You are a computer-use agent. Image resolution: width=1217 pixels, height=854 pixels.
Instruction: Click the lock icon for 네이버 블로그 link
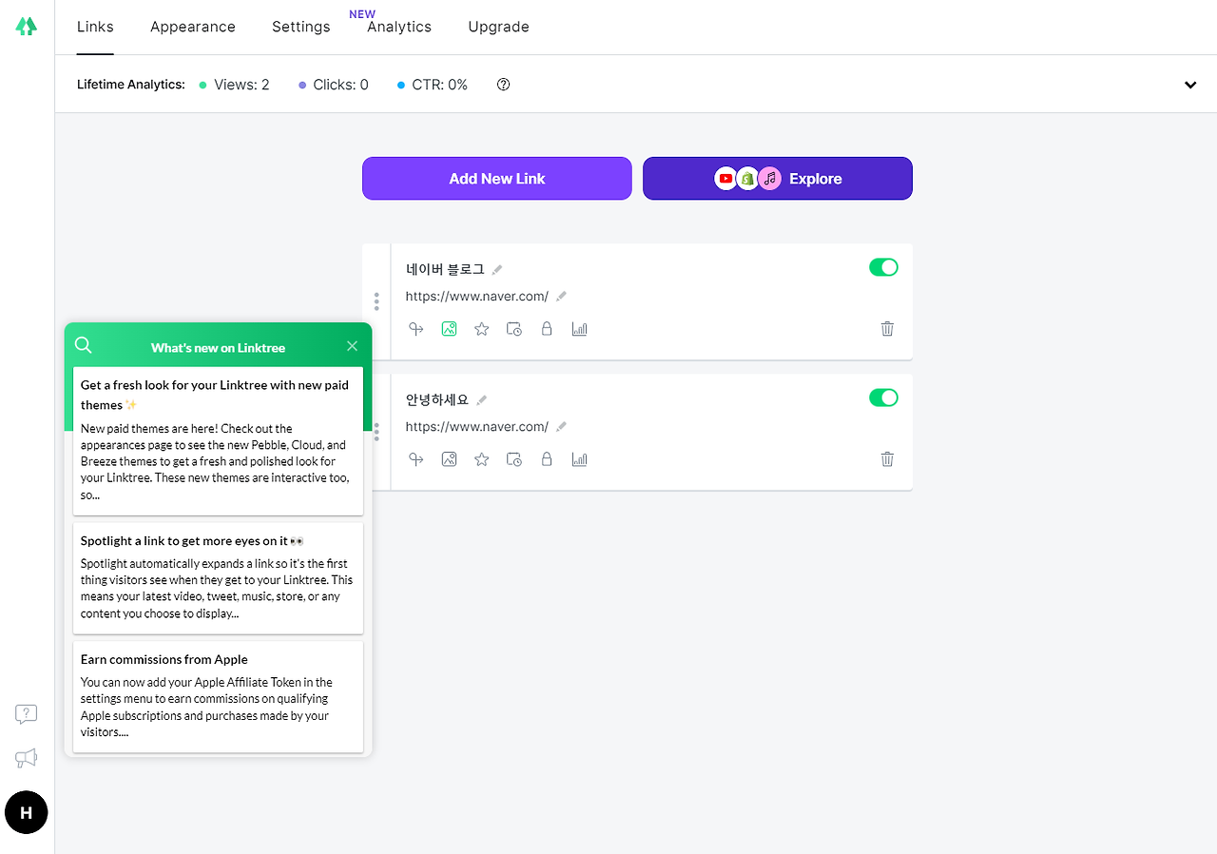click(x=547, y=329)
